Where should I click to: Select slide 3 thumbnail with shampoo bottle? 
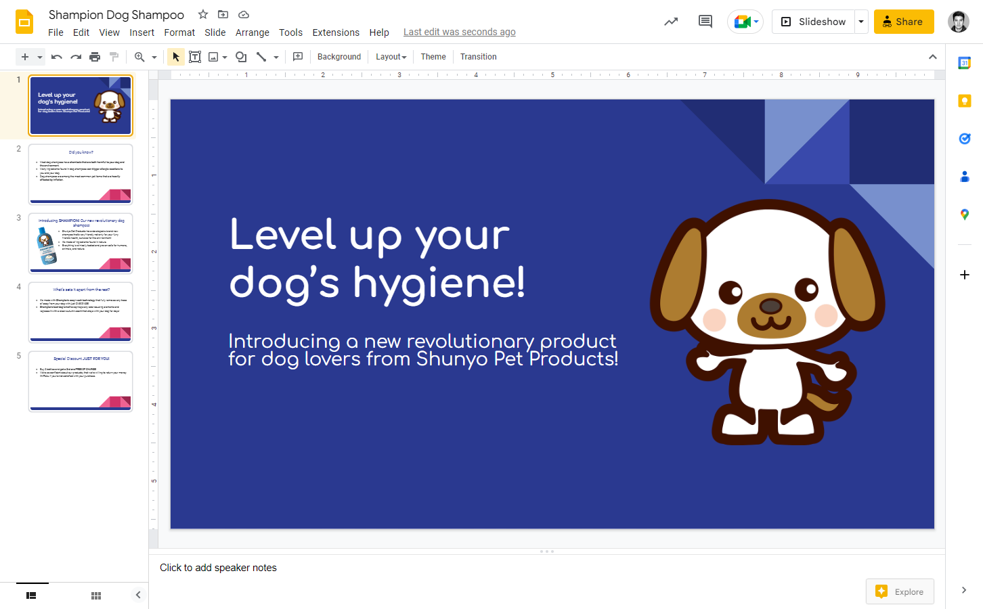pyautogui.click(x=81, y=243)
